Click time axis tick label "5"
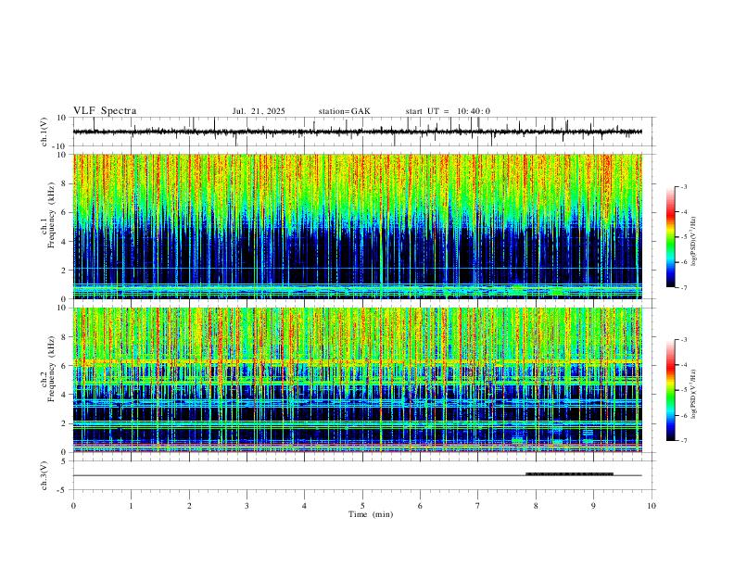 (362, 506)
